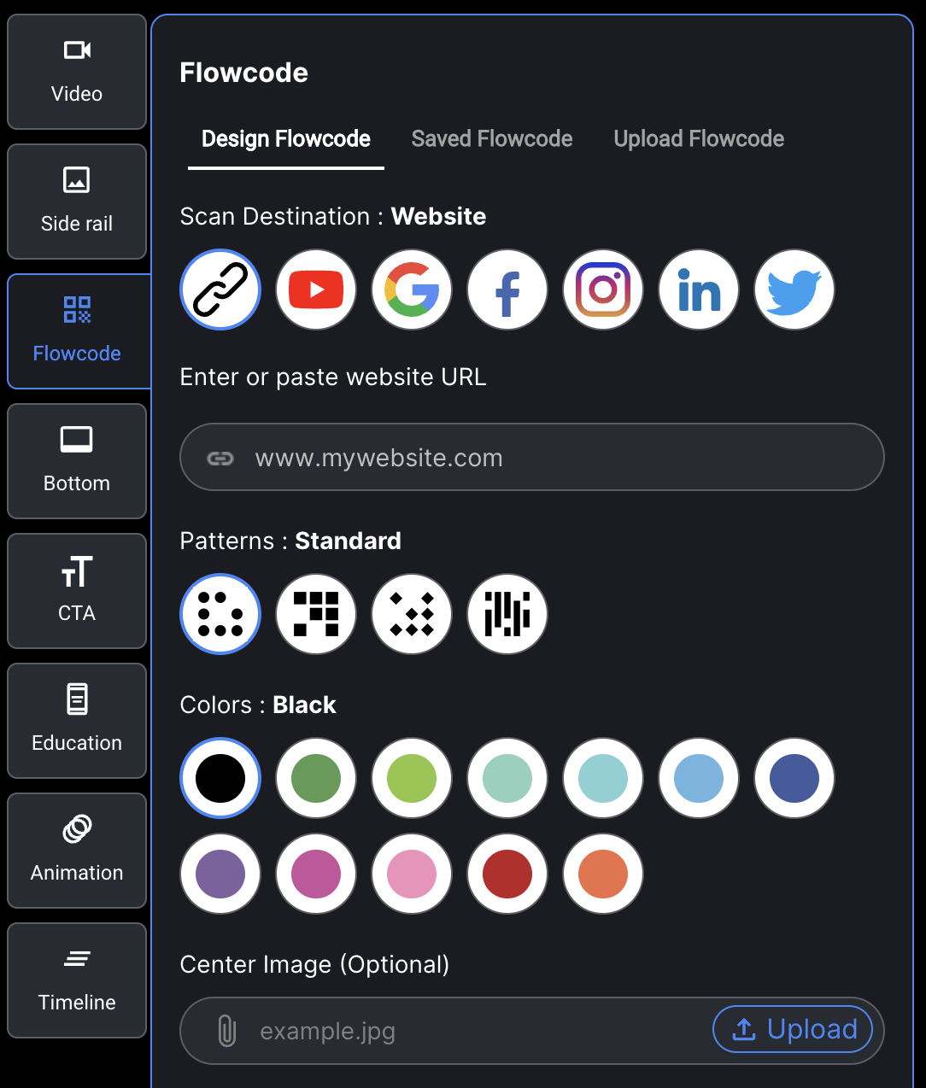This screenshot has height=1088, width=926.
Task: Select YouTube as the scan destination
Action: coord(316,290)
